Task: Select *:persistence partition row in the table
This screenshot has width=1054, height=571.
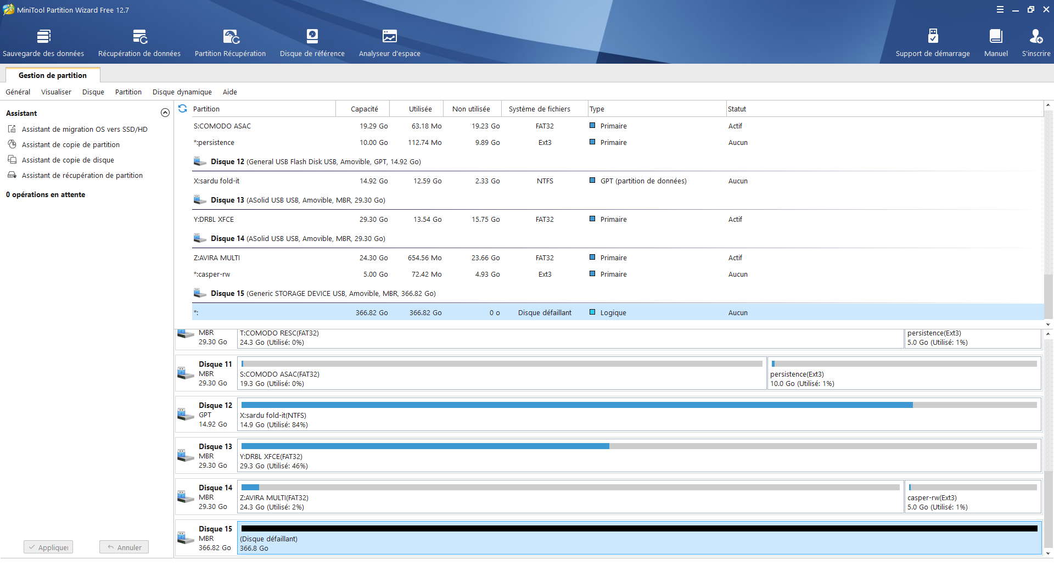Action: pos(618,142)
